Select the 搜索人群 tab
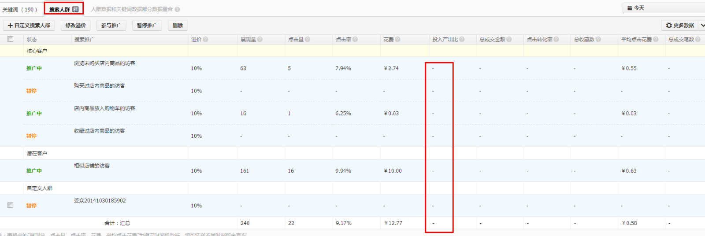Screen dimensions: 705x236 63,9
